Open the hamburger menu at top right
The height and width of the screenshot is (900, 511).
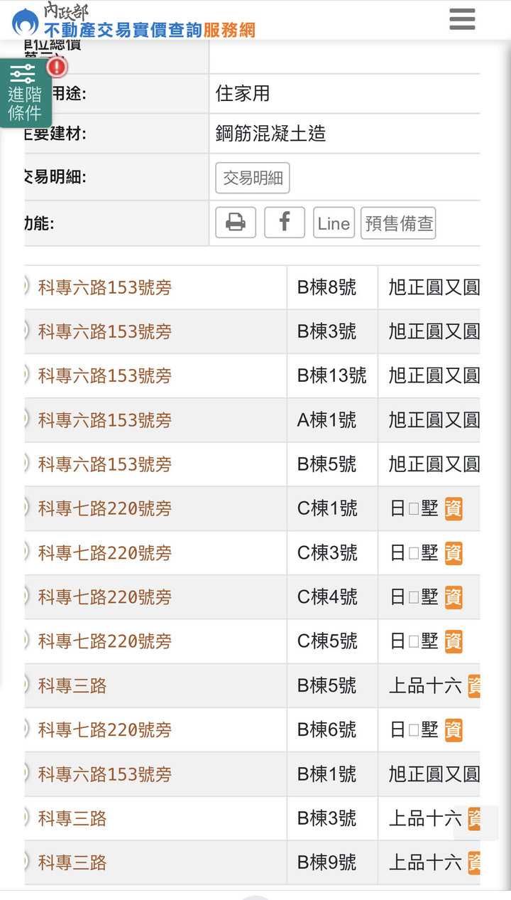pos(462,19)
